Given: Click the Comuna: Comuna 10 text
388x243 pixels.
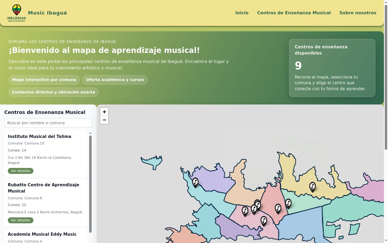Looking at the screenshot, I should tap(26, 143).
